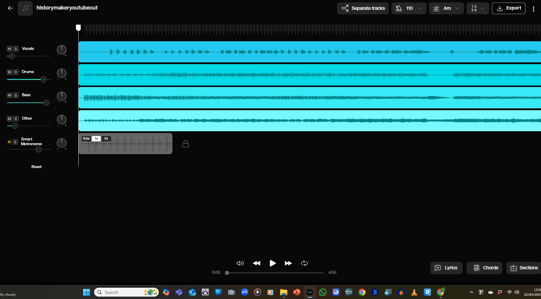Solo the Drums track

[x=16, y=72]
